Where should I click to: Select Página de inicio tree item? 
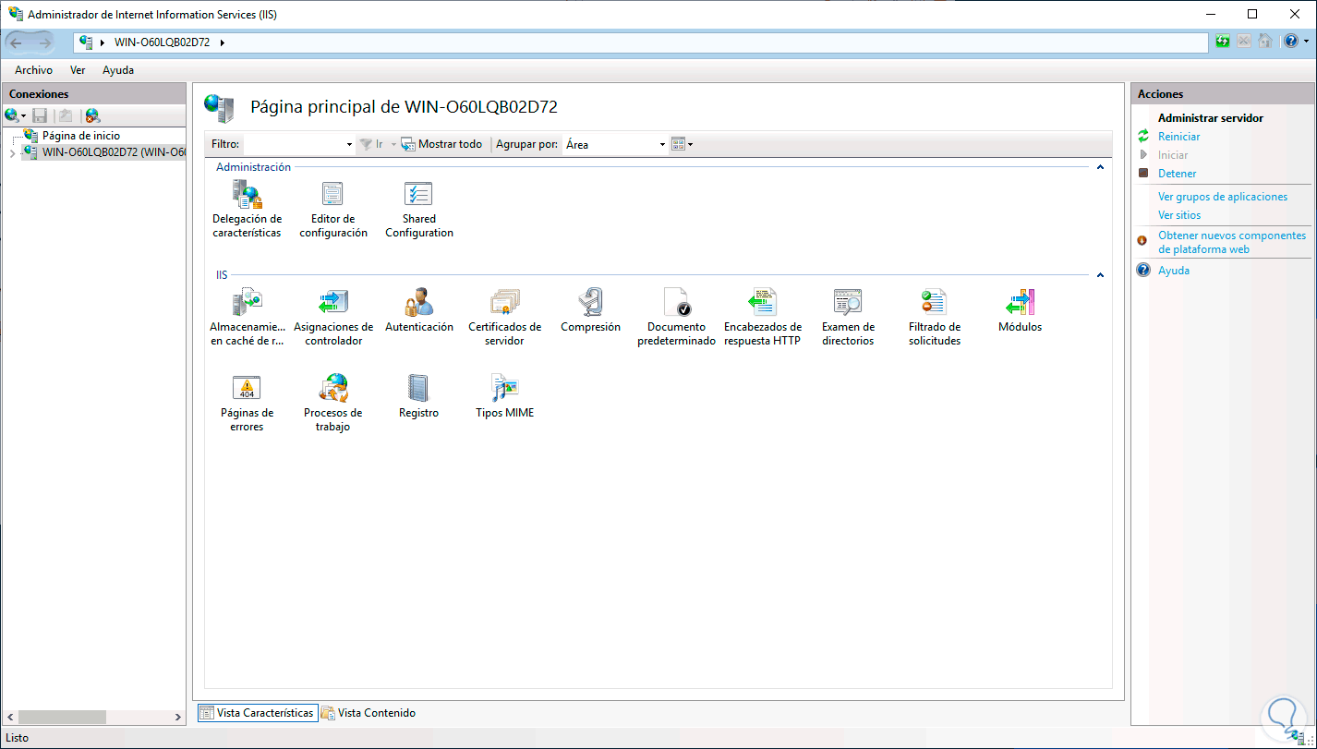[81, 136]
